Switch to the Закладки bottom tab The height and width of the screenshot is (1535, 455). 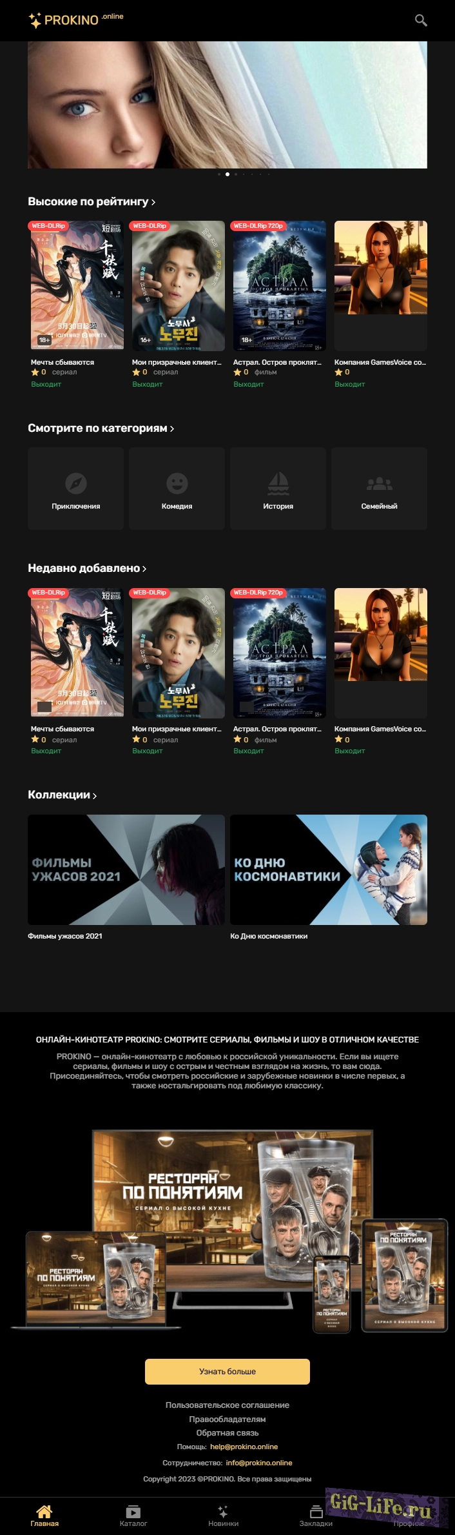tap(316, 1515)
